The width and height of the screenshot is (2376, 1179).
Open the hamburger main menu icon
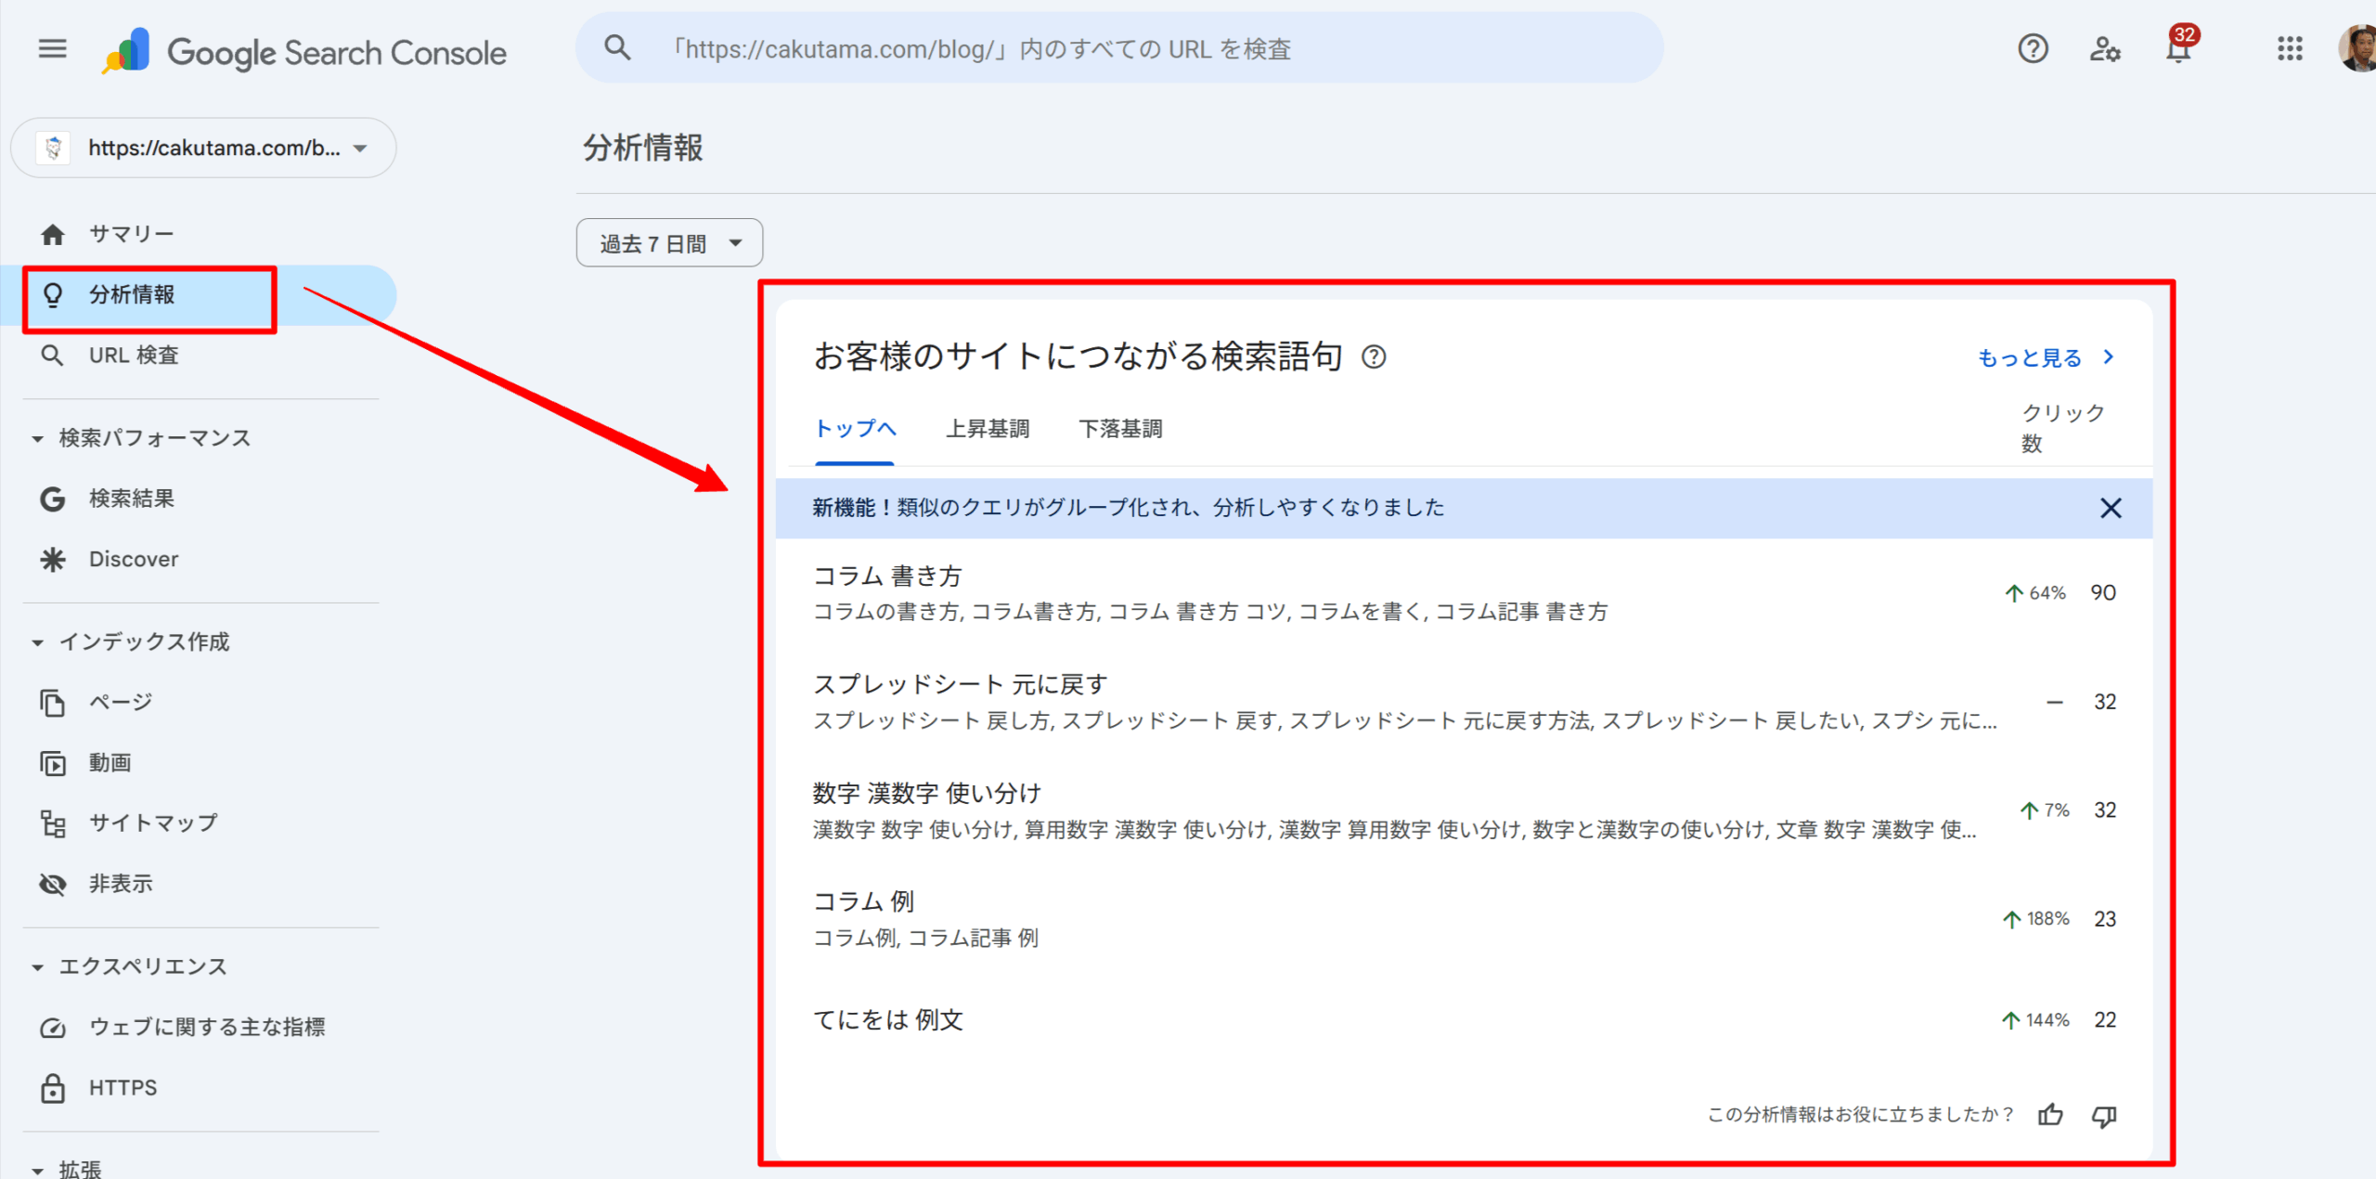(x=52, y=48)
